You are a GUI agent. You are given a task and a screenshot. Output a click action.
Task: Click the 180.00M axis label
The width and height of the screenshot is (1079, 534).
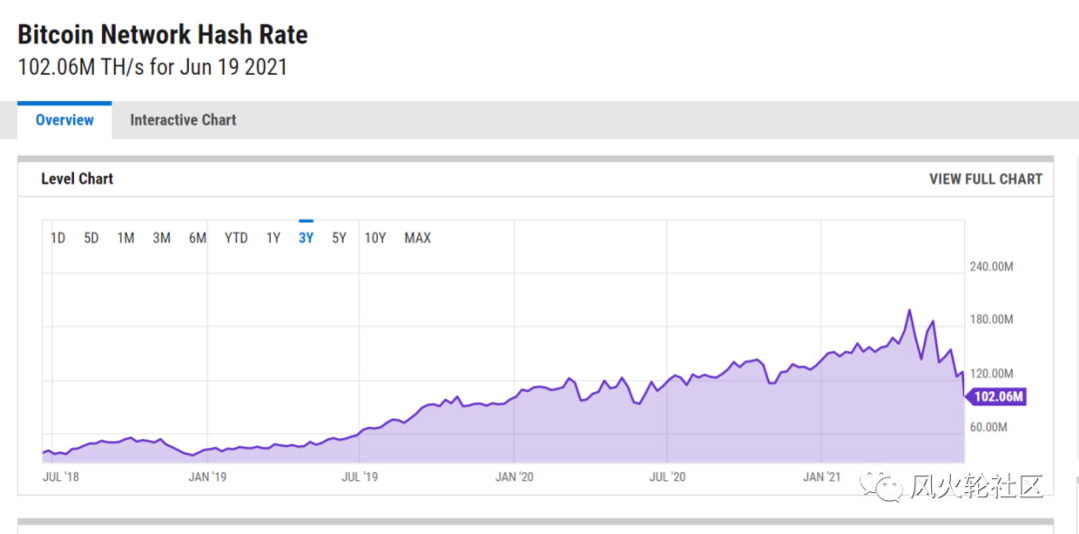[992, 320]
